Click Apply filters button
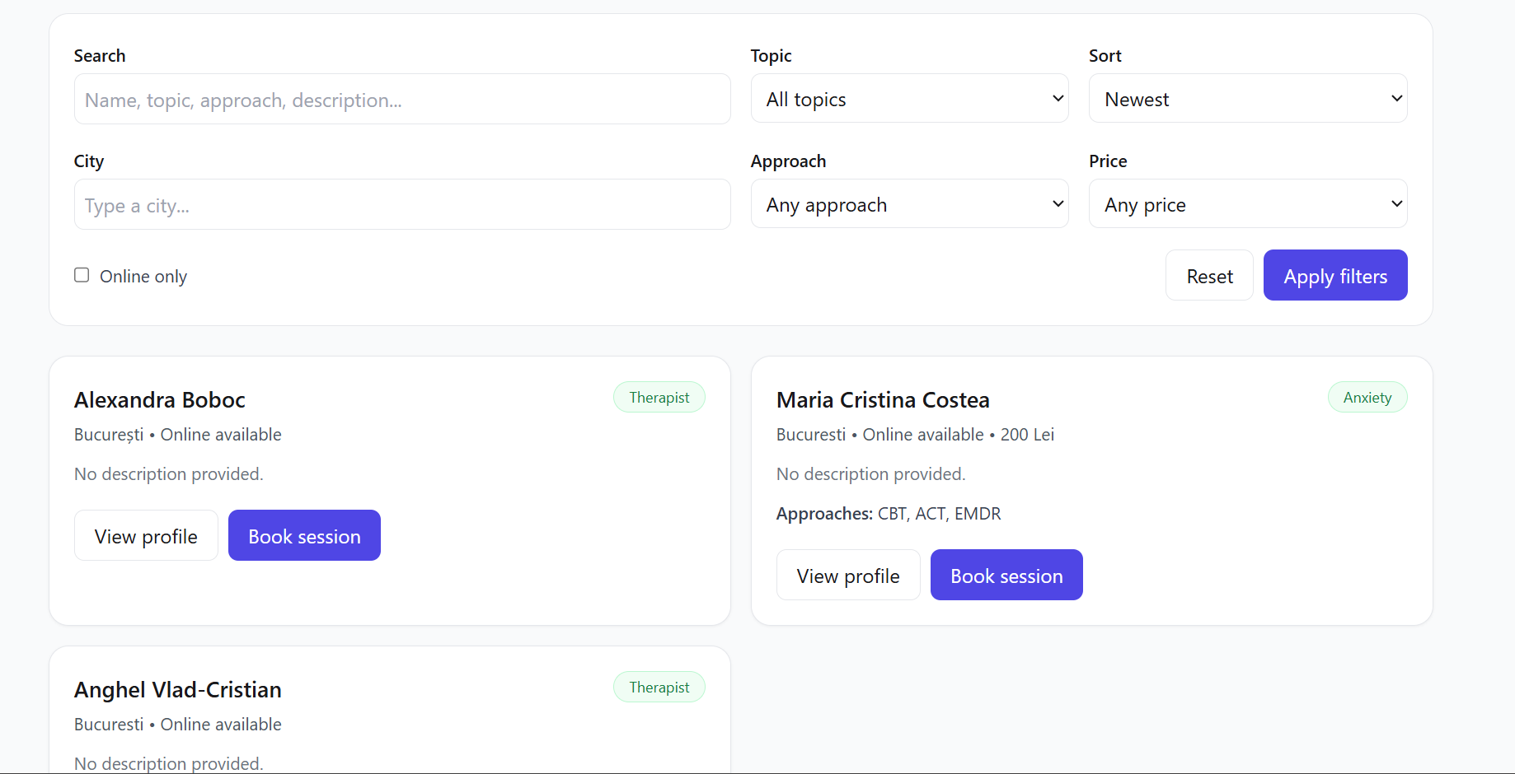This screenshot has height=774, width=1515. coord(1334,276)
